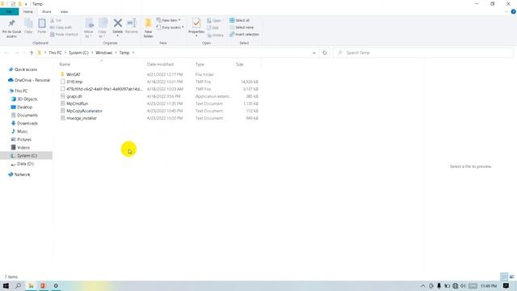
Task: Go up one folder level arrow
Action: pyautogui.click(x=32, y=53)
